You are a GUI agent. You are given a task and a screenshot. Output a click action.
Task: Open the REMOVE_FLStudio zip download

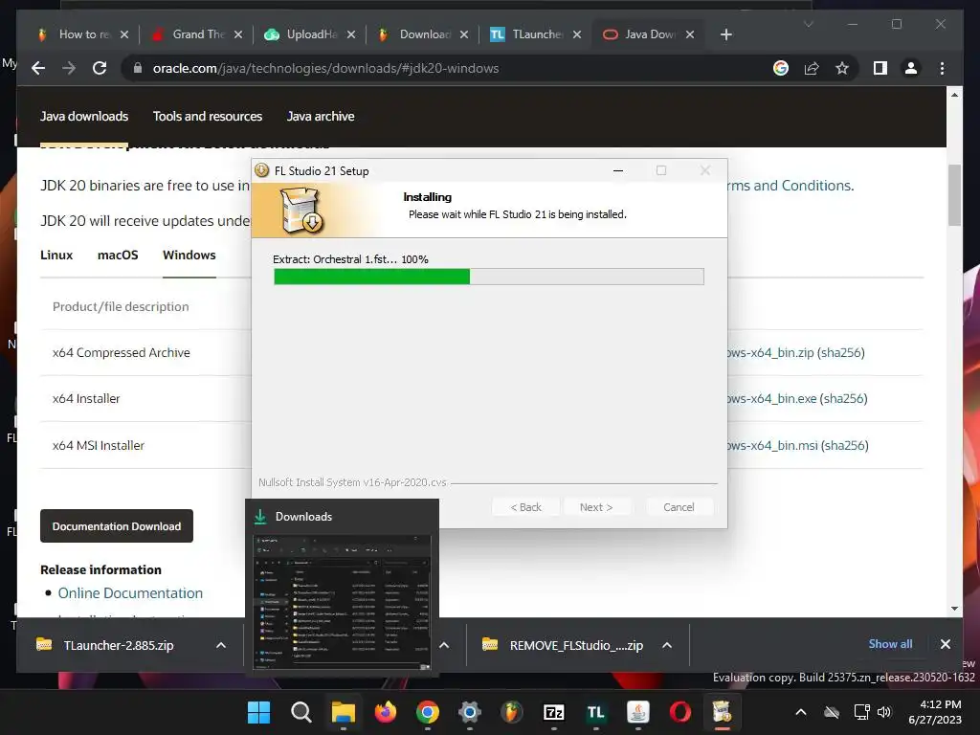563,645
